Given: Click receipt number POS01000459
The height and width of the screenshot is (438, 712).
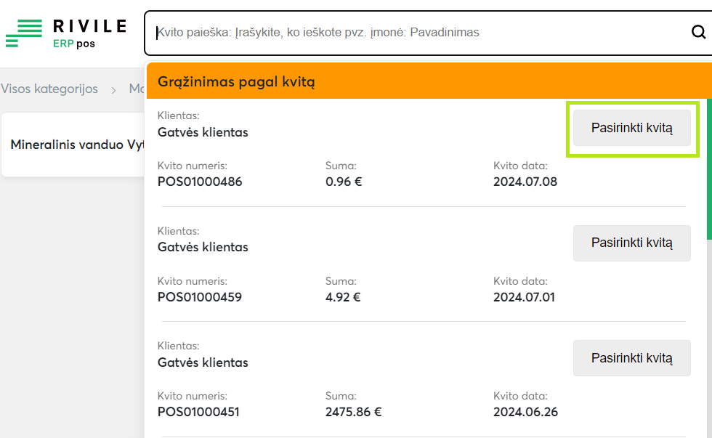Looking at the screenshot, I should point(200,297).
